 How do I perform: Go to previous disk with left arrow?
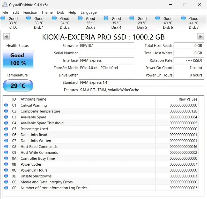[x=6, y=36]
